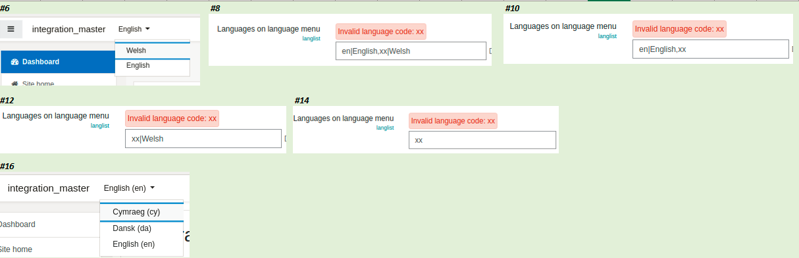
Task: Click the error badge above en|English,xx|Welsh
Action: 381,32
